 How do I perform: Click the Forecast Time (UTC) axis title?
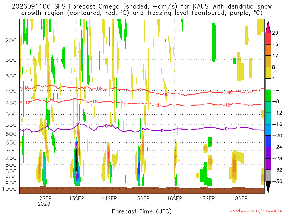tap(142, 211)
